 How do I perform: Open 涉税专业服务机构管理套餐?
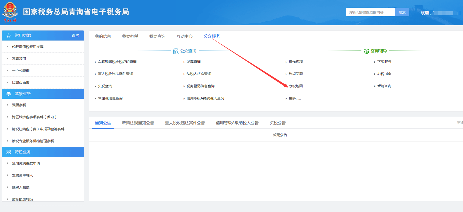(33, 141)
